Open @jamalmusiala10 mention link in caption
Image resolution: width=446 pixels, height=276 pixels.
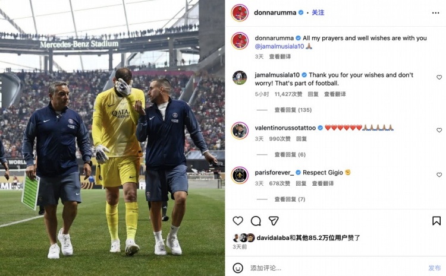tap(279, 46)
